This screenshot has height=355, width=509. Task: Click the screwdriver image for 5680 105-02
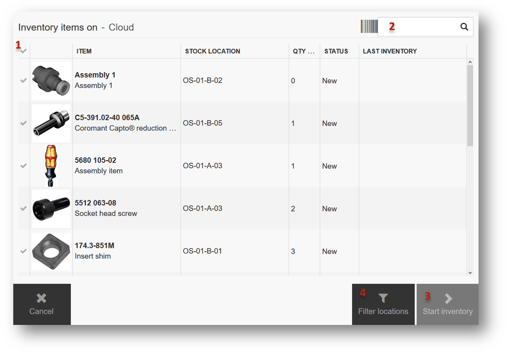[51, 166]
